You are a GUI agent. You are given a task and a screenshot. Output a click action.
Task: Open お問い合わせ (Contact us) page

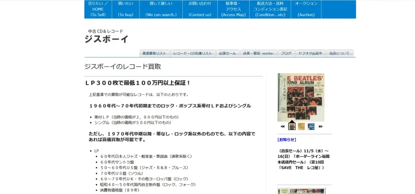click(x=200, y=9)
